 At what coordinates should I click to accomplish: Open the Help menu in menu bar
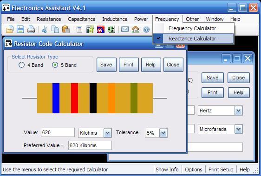click(235, 19)
